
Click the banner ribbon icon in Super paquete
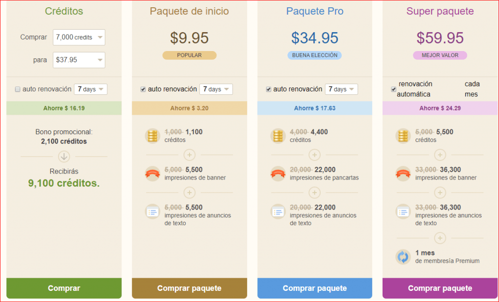pos(403,174)
